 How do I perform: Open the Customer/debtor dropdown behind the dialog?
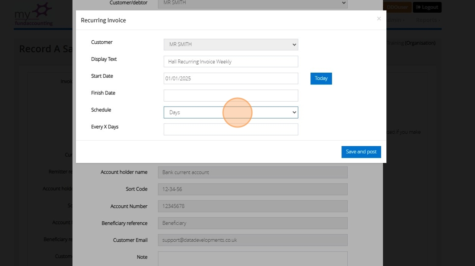point(252,3)
